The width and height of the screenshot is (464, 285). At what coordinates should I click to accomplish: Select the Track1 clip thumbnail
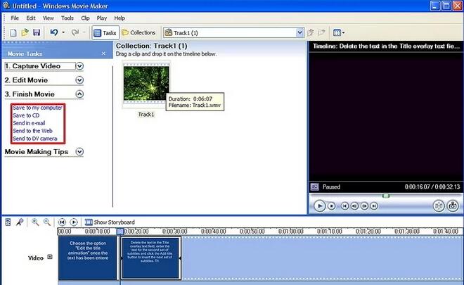[146, 83]
